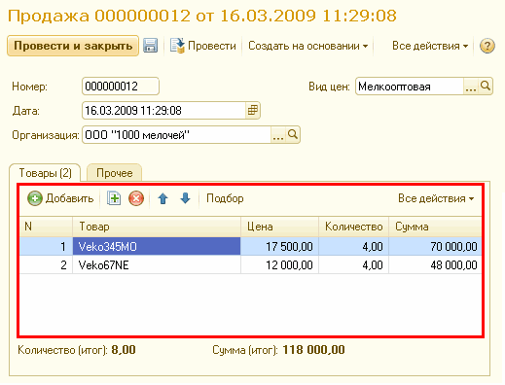Screen dimensions: 505x385
Task: Open the help question mark icon
Action: (487, 46)
